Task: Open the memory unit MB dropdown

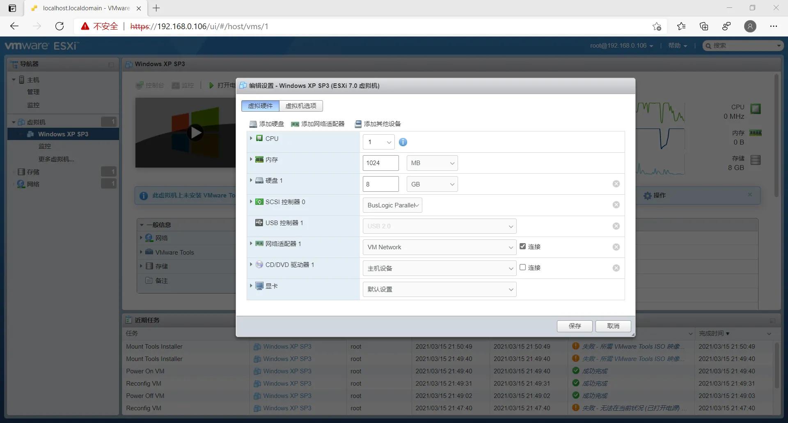Action: coord(432,163)
